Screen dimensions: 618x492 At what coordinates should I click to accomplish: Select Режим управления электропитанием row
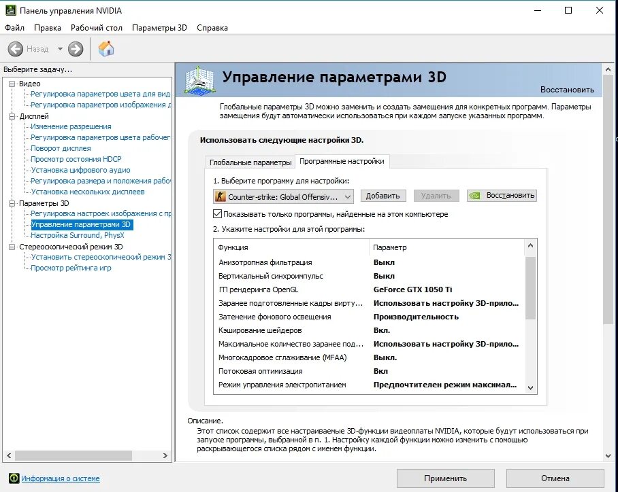(x=370, y=385)
